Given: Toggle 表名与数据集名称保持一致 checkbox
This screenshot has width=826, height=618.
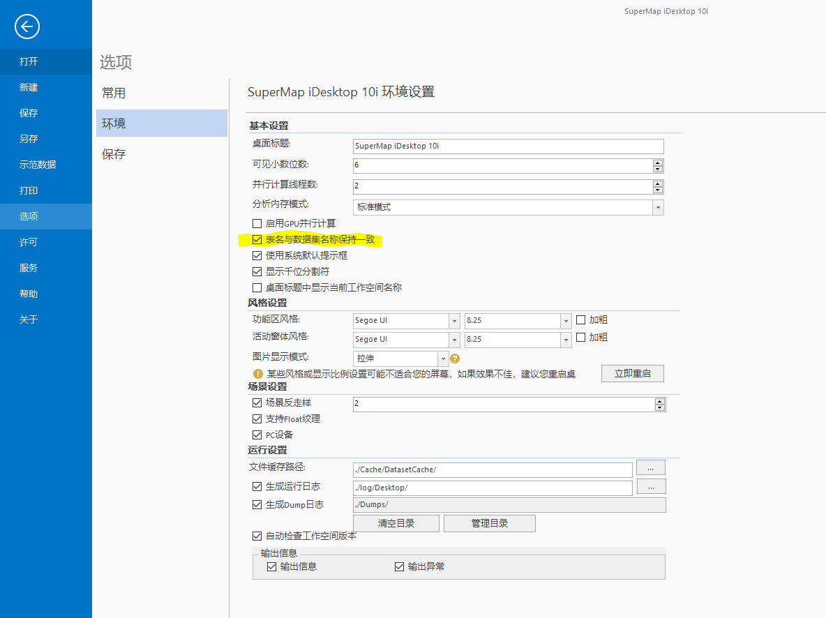Looking at the screenshot, I should click(257, 240).
